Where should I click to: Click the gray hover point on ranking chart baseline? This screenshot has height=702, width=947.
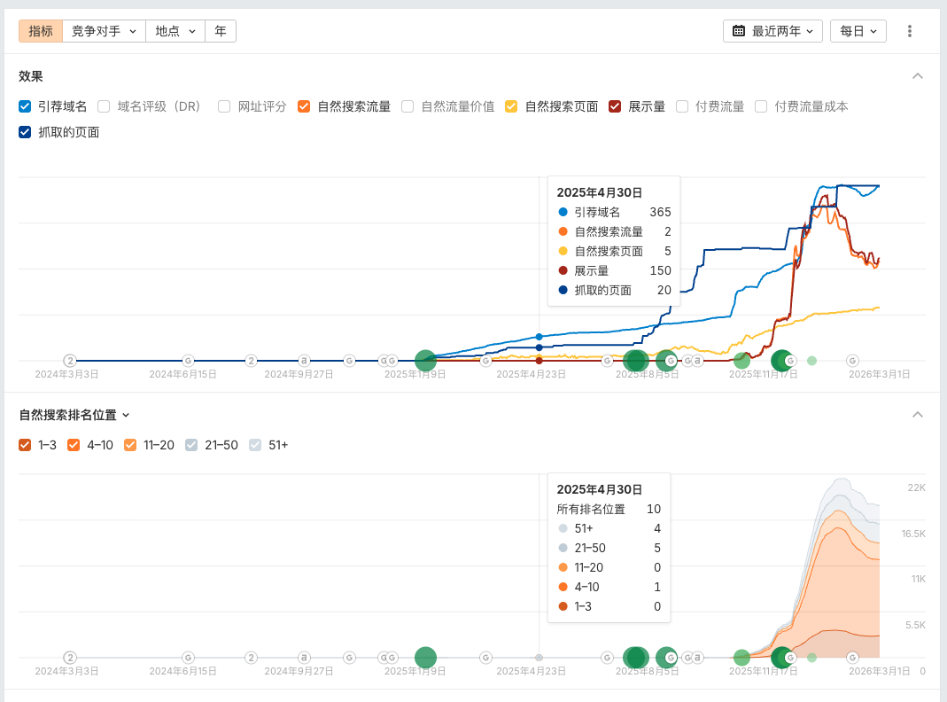(539, 658)
